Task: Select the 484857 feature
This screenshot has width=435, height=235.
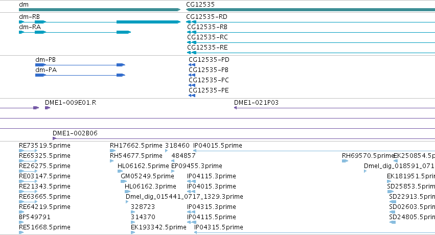Action: click(184, 156)
